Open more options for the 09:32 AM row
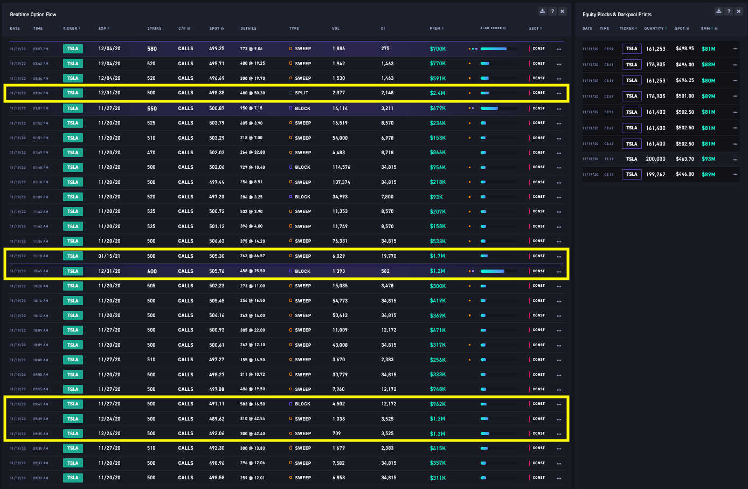748x489 pixels. tap(559, 478)
